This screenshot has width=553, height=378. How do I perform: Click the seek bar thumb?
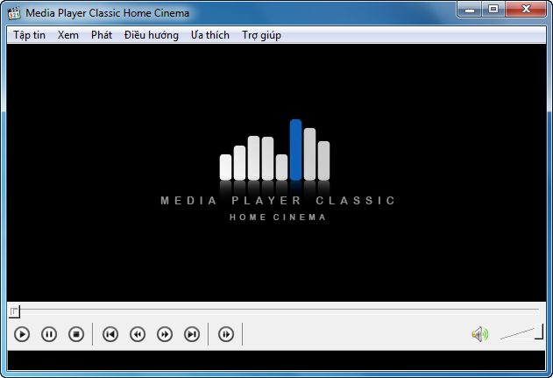14,310
